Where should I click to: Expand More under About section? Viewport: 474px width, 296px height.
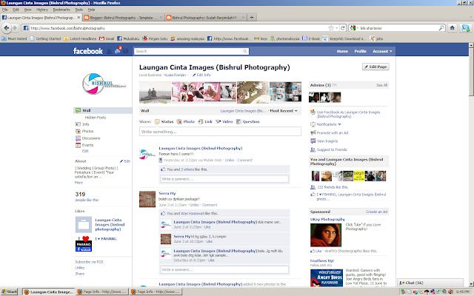[79, 183]
